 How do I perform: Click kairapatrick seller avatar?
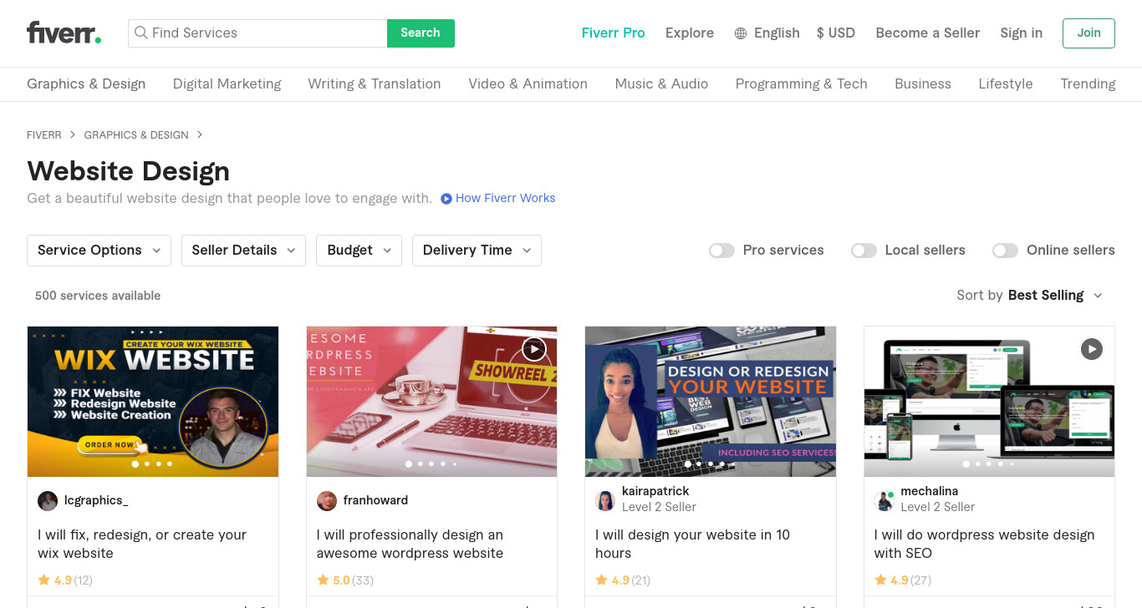pyautogui.click(x=605, y=500)
